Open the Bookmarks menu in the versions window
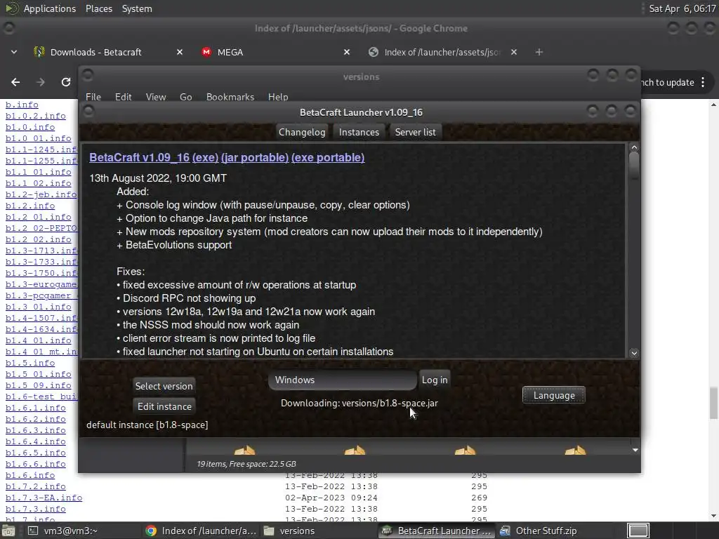The width and height of the screenshot is (719, 539). click(230, 97)
